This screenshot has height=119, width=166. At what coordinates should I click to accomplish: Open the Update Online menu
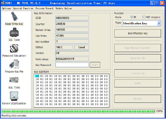click(64, 8)
